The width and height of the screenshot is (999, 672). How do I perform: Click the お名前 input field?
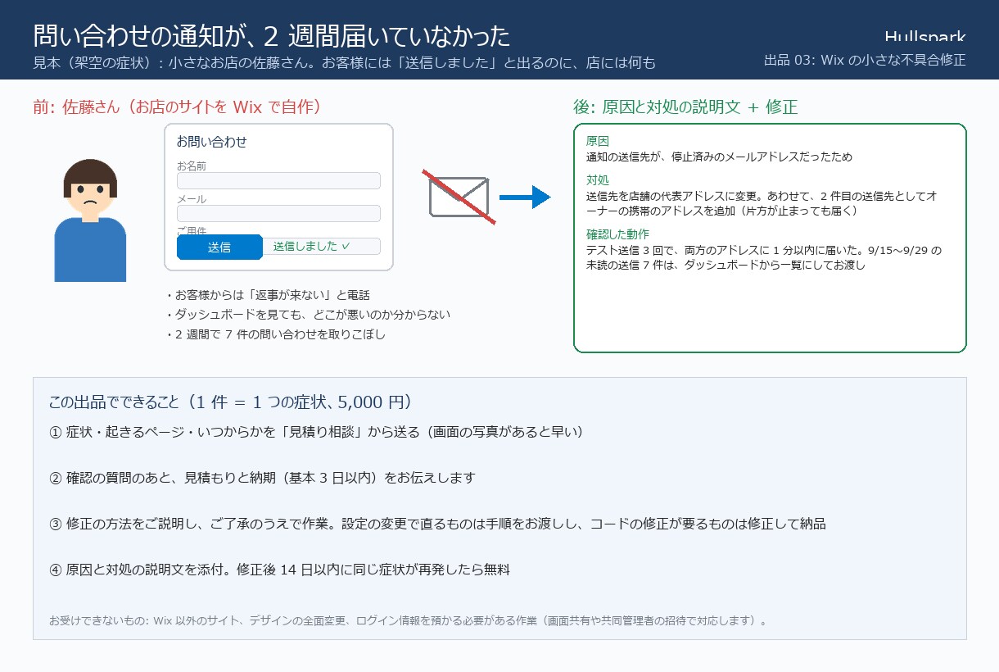(278, 180)
